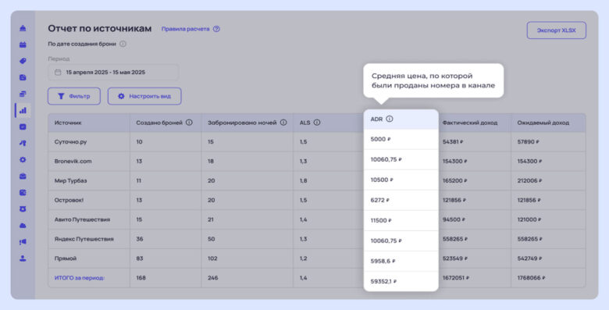Click ADR value 5958,6 ₽

click(383, 261)
